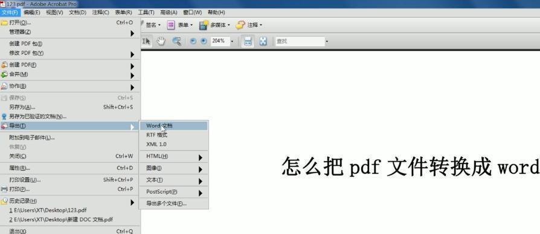
Task: Click the fit one full page icon
Action: point(263,42)
